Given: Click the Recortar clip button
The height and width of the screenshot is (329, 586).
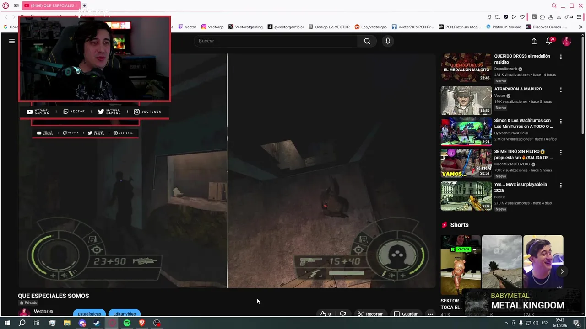Looking at the screenshot, I should pos(370,314).
